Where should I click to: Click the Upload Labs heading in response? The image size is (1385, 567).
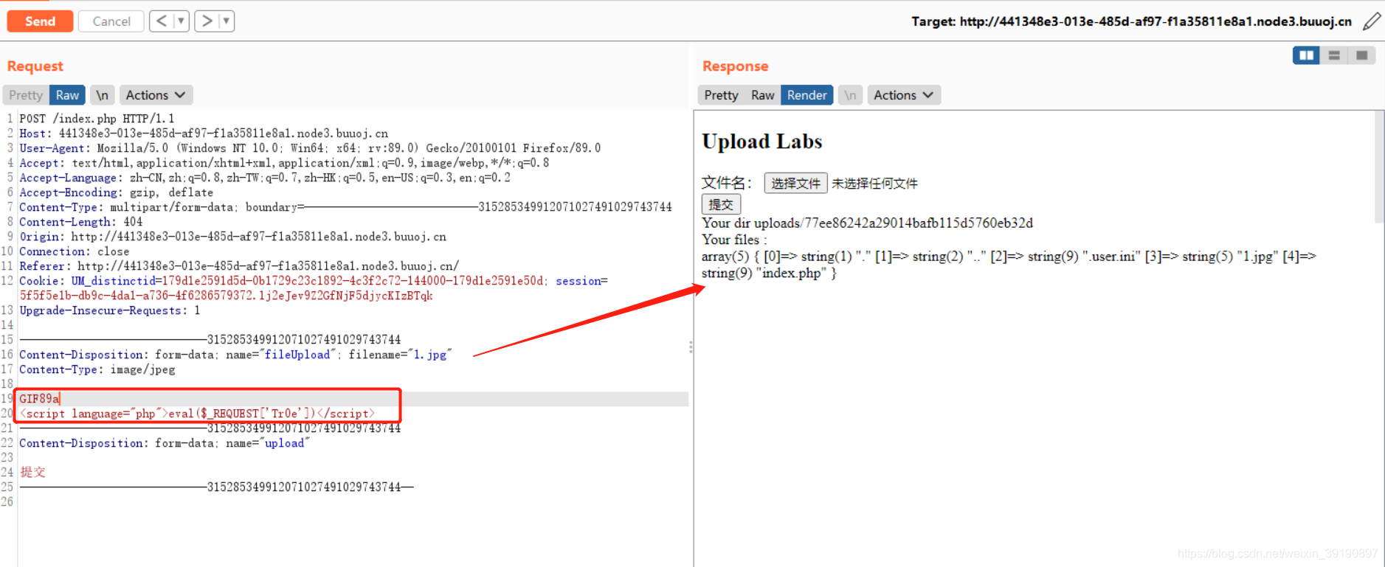(762, 142)
